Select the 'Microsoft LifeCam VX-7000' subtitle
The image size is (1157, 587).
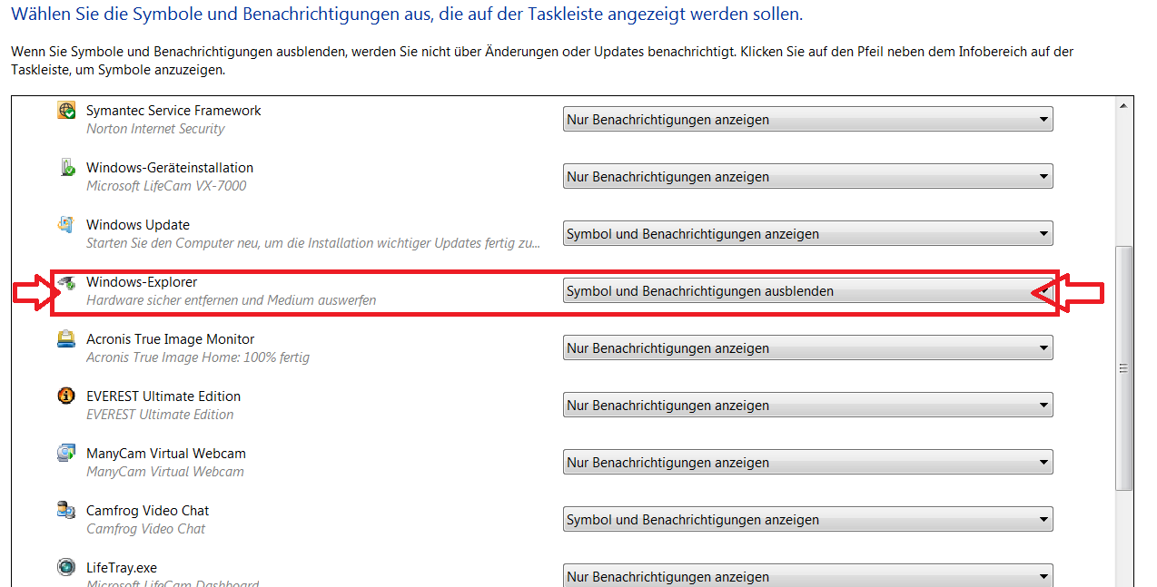166,186
